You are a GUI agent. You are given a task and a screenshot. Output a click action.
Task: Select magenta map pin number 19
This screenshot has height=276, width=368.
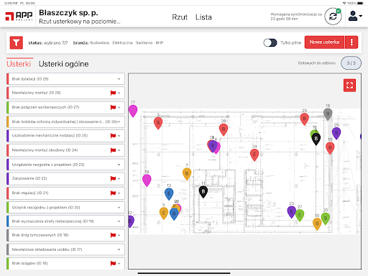(147, 180)
